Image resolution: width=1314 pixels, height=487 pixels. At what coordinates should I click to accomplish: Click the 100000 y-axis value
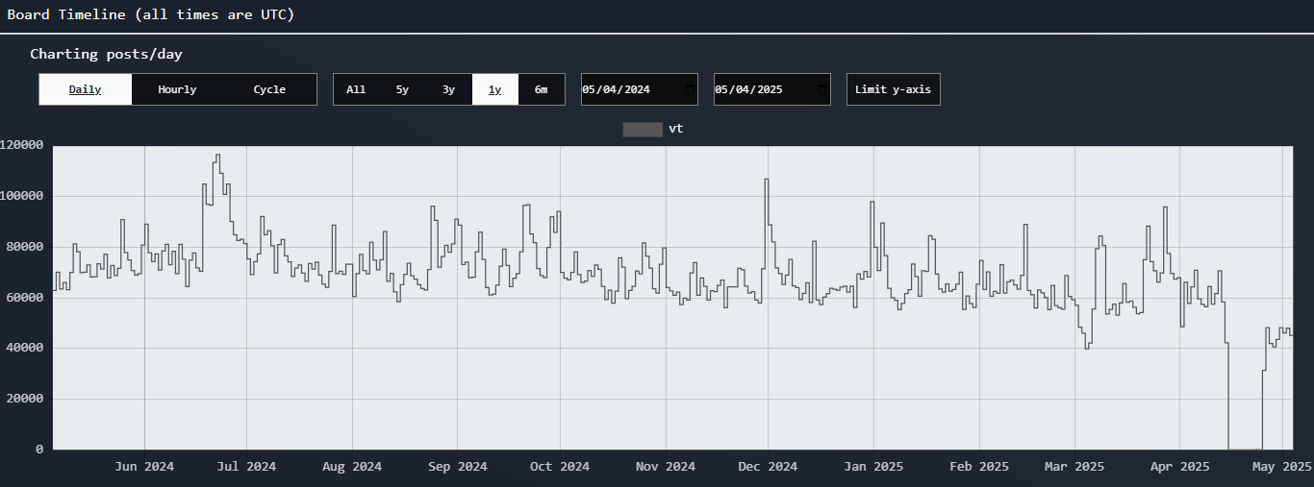click(x=22, y=196)
